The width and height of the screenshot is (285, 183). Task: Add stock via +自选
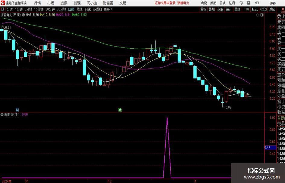click(x=264, y=9)
